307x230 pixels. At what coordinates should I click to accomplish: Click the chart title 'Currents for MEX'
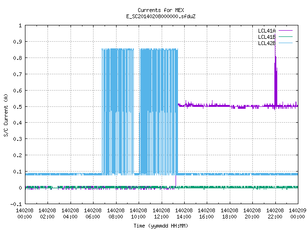(x=161, y=10)
